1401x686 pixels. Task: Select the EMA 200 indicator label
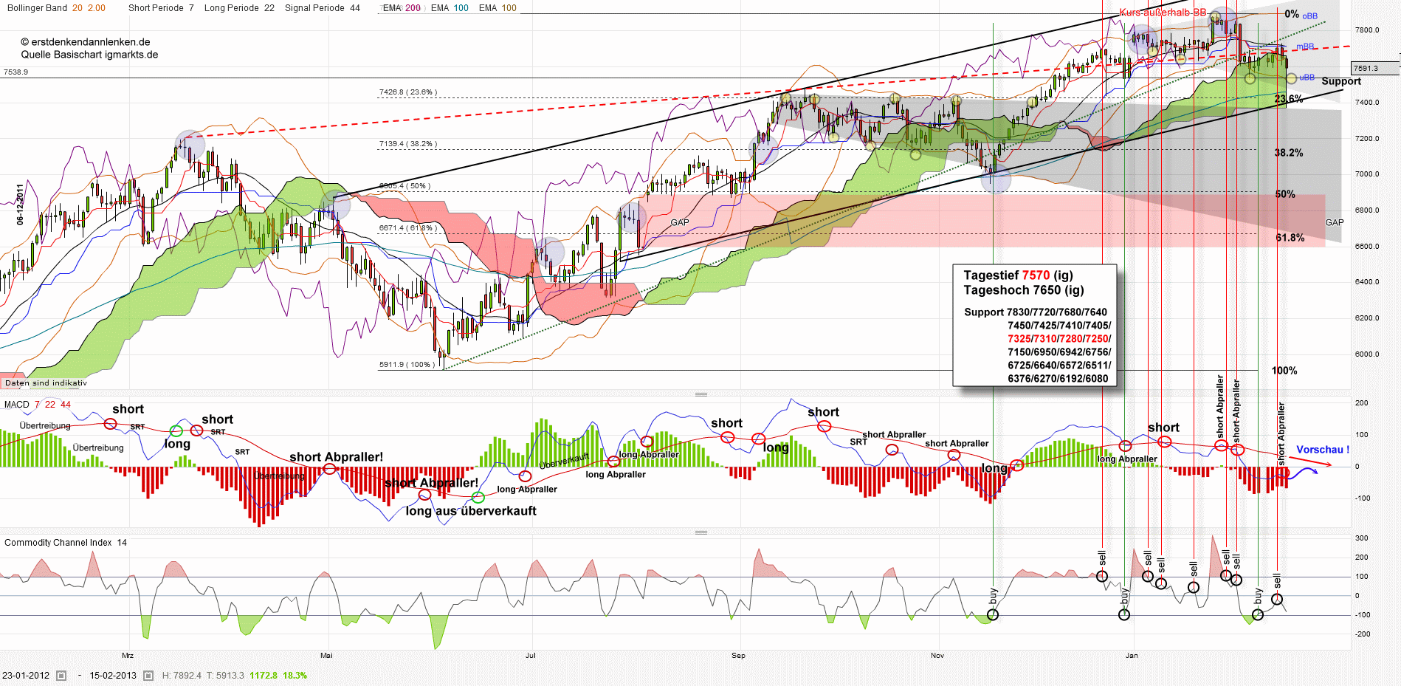pos(402,8)
